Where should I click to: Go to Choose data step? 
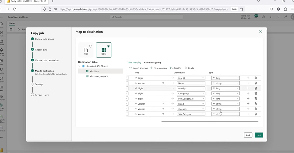pos(41,50)
